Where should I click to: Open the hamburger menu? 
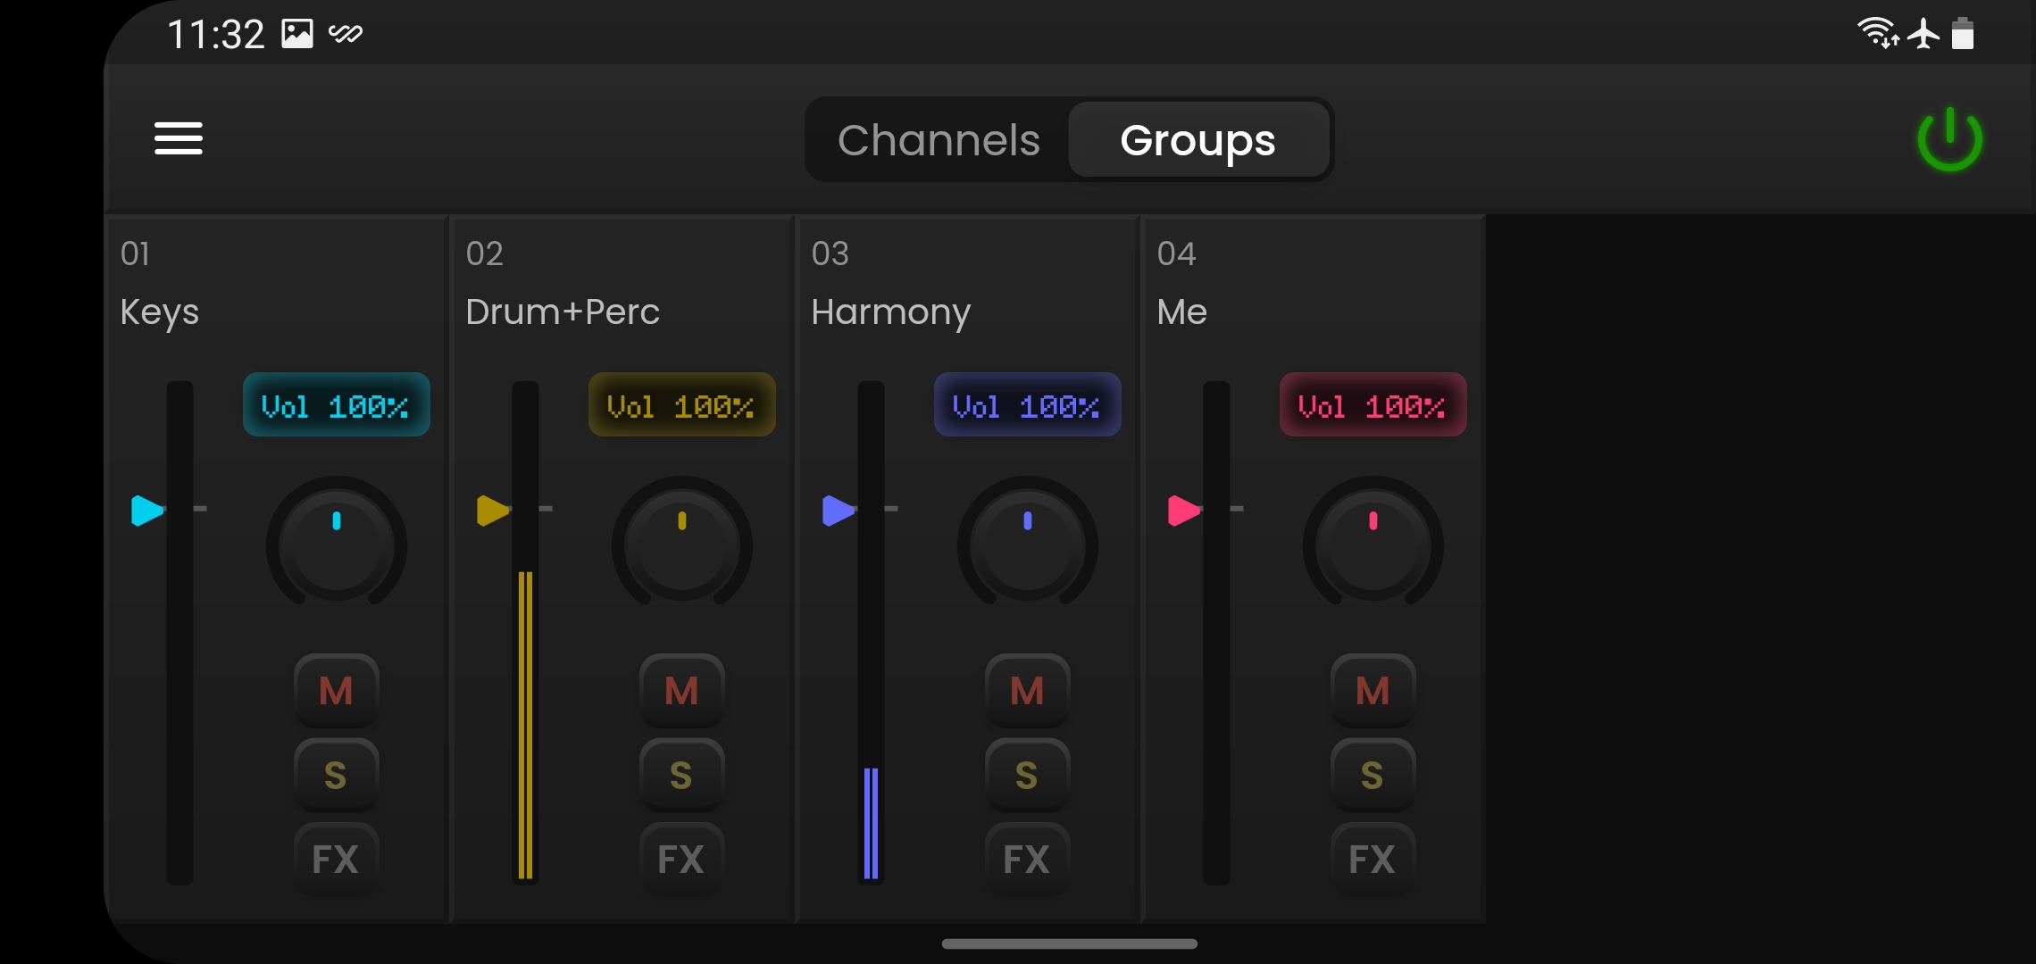tap(179, 139)
